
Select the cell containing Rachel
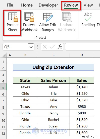pos(54,120)
